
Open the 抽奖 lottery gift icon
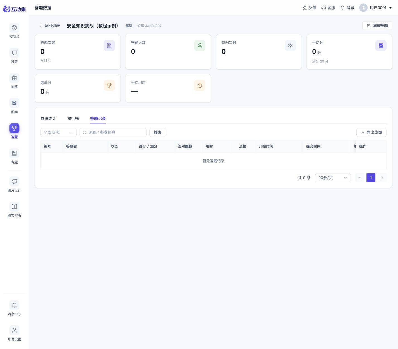14,78
